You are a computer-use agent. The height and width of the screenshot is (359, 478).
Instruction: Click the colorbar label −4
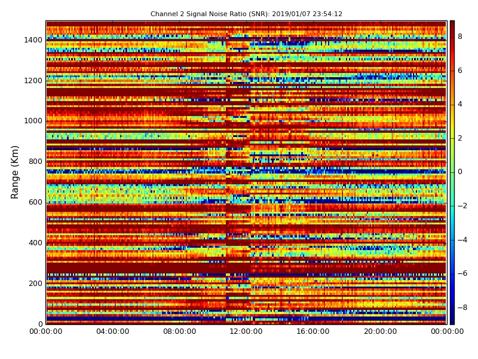point(462,240)
